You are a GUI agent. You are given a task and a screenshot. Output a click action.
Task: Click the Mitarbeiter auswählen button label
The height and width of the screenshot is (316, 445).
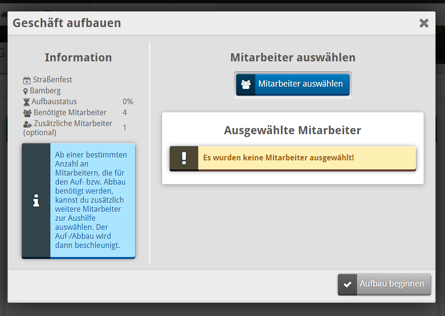coord(300,84)
